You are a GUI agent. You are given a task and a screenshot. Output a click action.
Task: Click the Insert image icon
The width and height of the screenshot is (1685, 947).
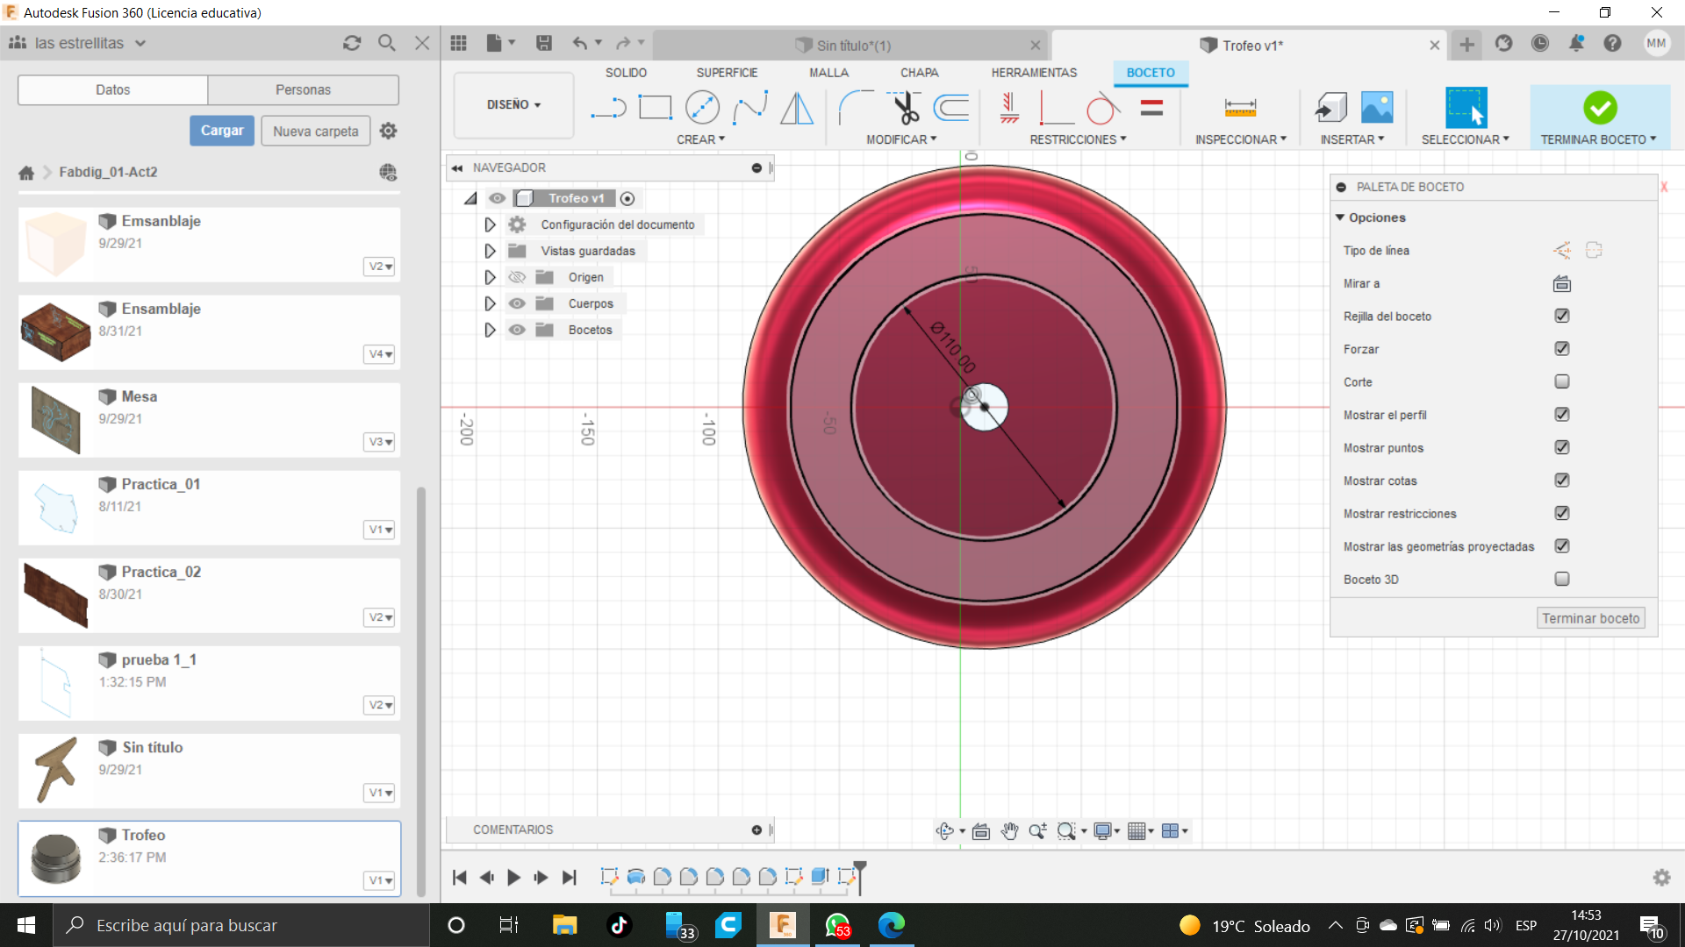(x=1377, y=108)
